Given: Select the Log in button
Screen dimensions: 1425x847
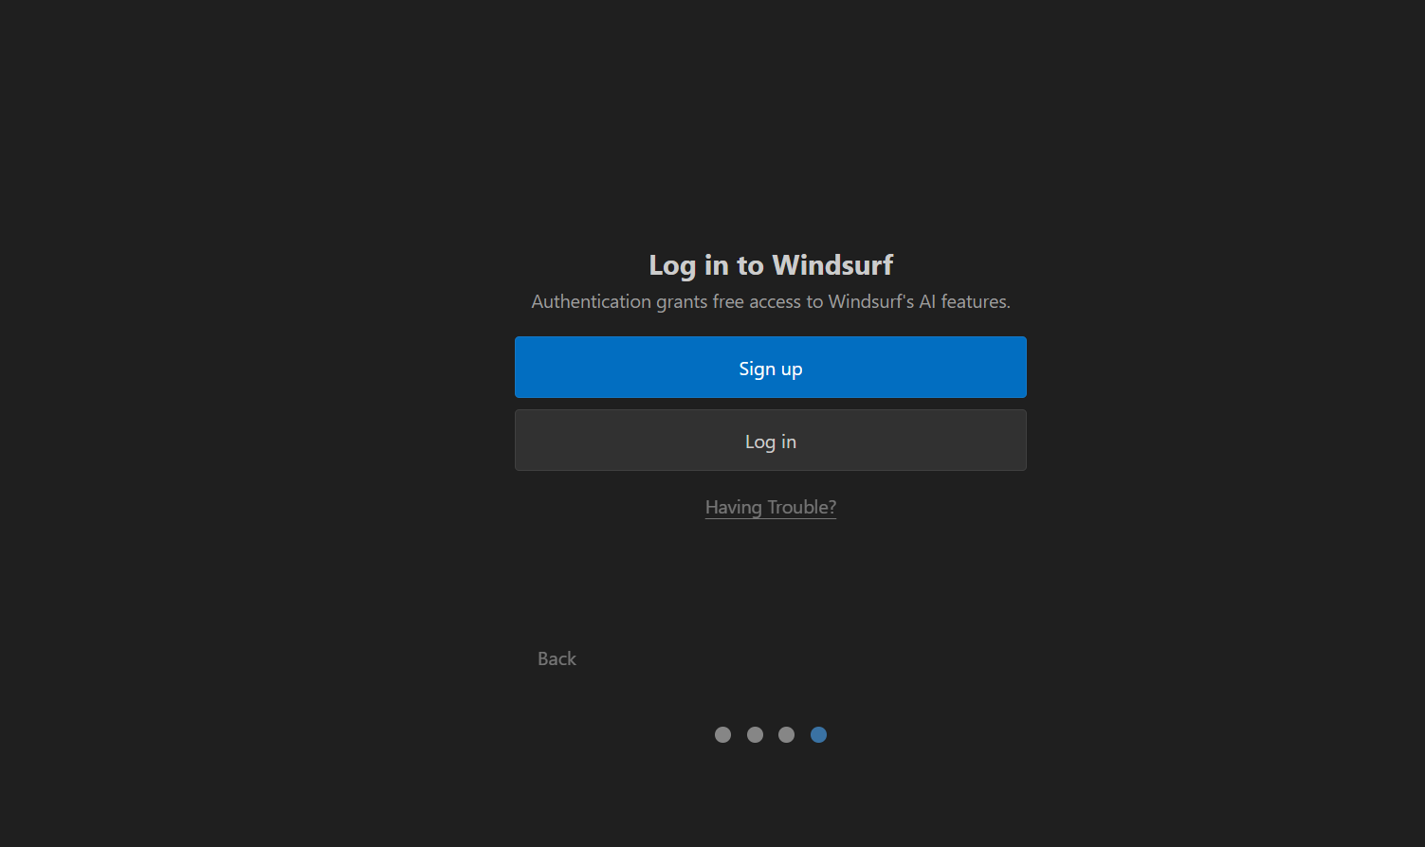Looking at the screenshot, I should 770,441.
